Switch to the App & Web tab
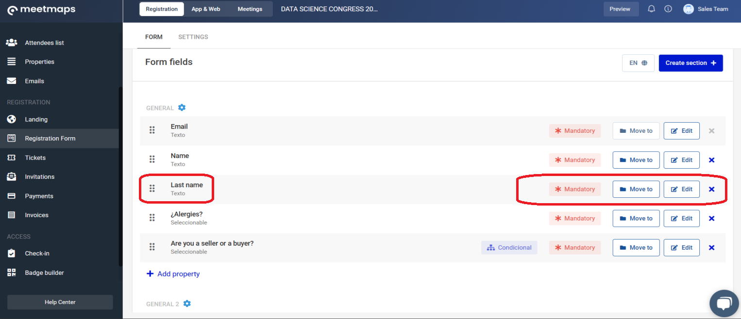This screenshot has width=741, height=319. tap(205, 9)
